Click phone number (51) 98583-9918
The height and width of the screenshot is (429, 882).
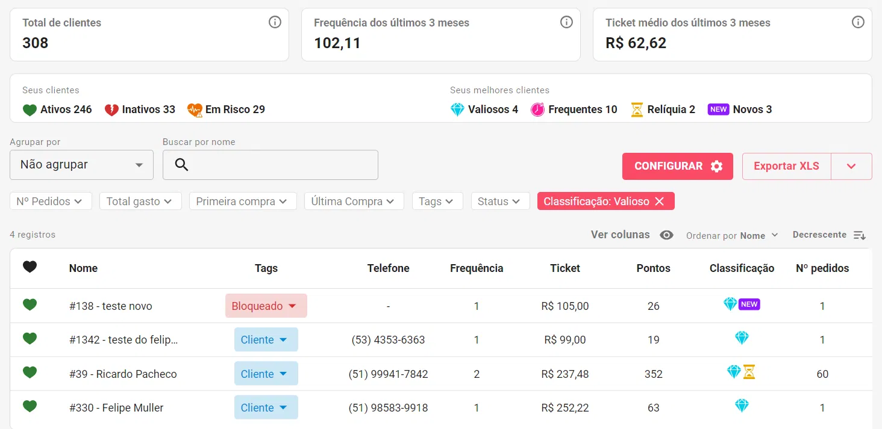pos(389,408)
